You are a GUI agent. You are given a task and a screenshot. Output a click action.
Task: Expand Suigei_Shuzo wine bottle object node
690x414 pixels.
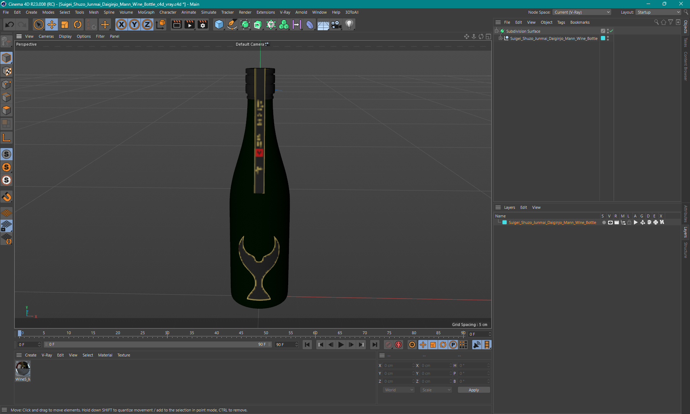500,38
